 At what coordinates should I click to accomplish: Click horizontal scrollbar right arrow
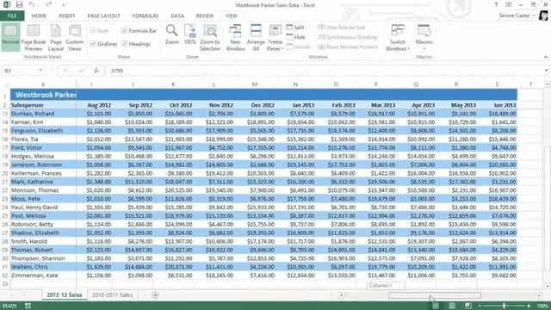pyautogui.click(x=540, y=295)
